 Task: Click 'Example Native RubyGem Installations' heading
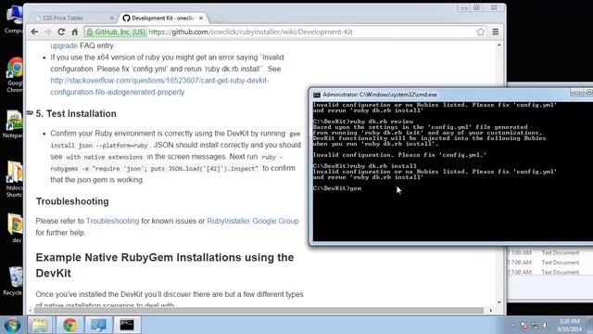(165, 265)
